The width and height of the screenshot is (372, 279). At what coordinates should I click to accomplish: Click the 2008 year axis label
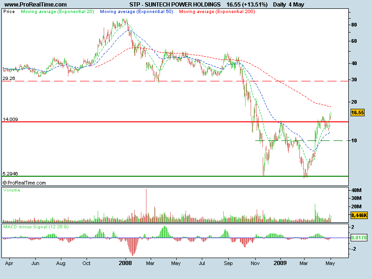pyautogui.click(x=125, y=263)
